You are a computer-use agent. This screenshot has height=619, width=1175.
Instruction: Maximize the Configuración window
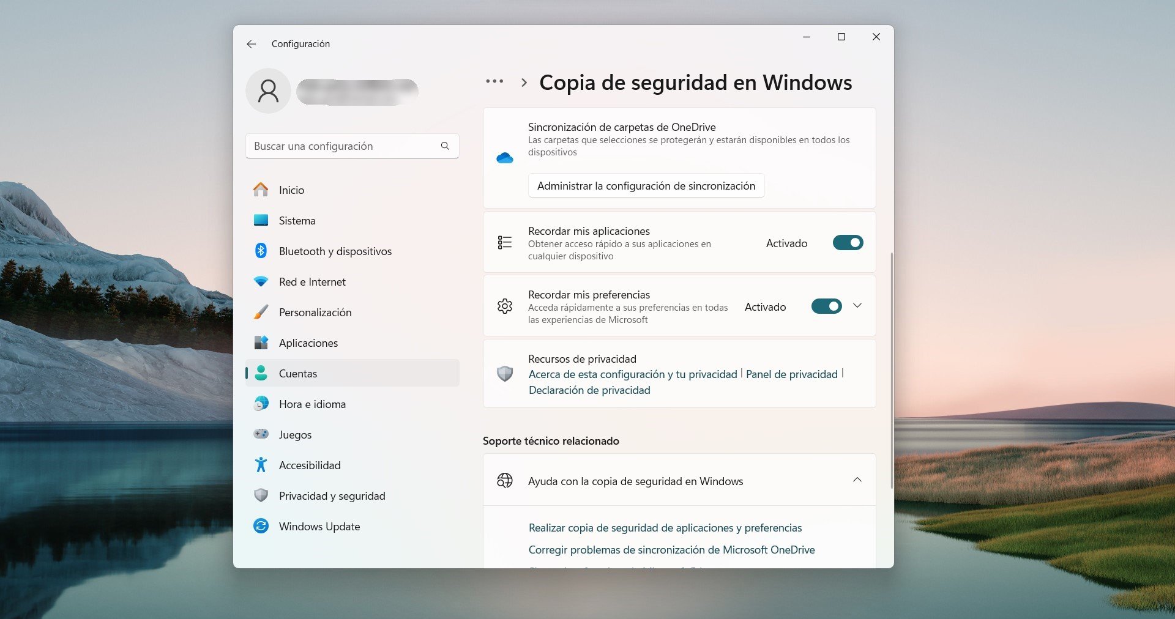point(841,37)
